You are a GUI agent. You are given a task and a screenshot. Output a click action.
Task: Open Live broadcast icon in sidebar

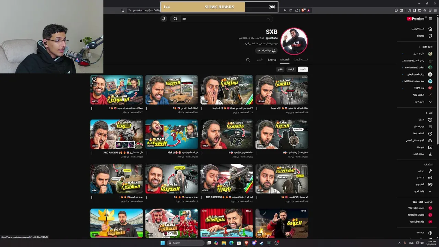pyautogui.click(x=430, y=177)
